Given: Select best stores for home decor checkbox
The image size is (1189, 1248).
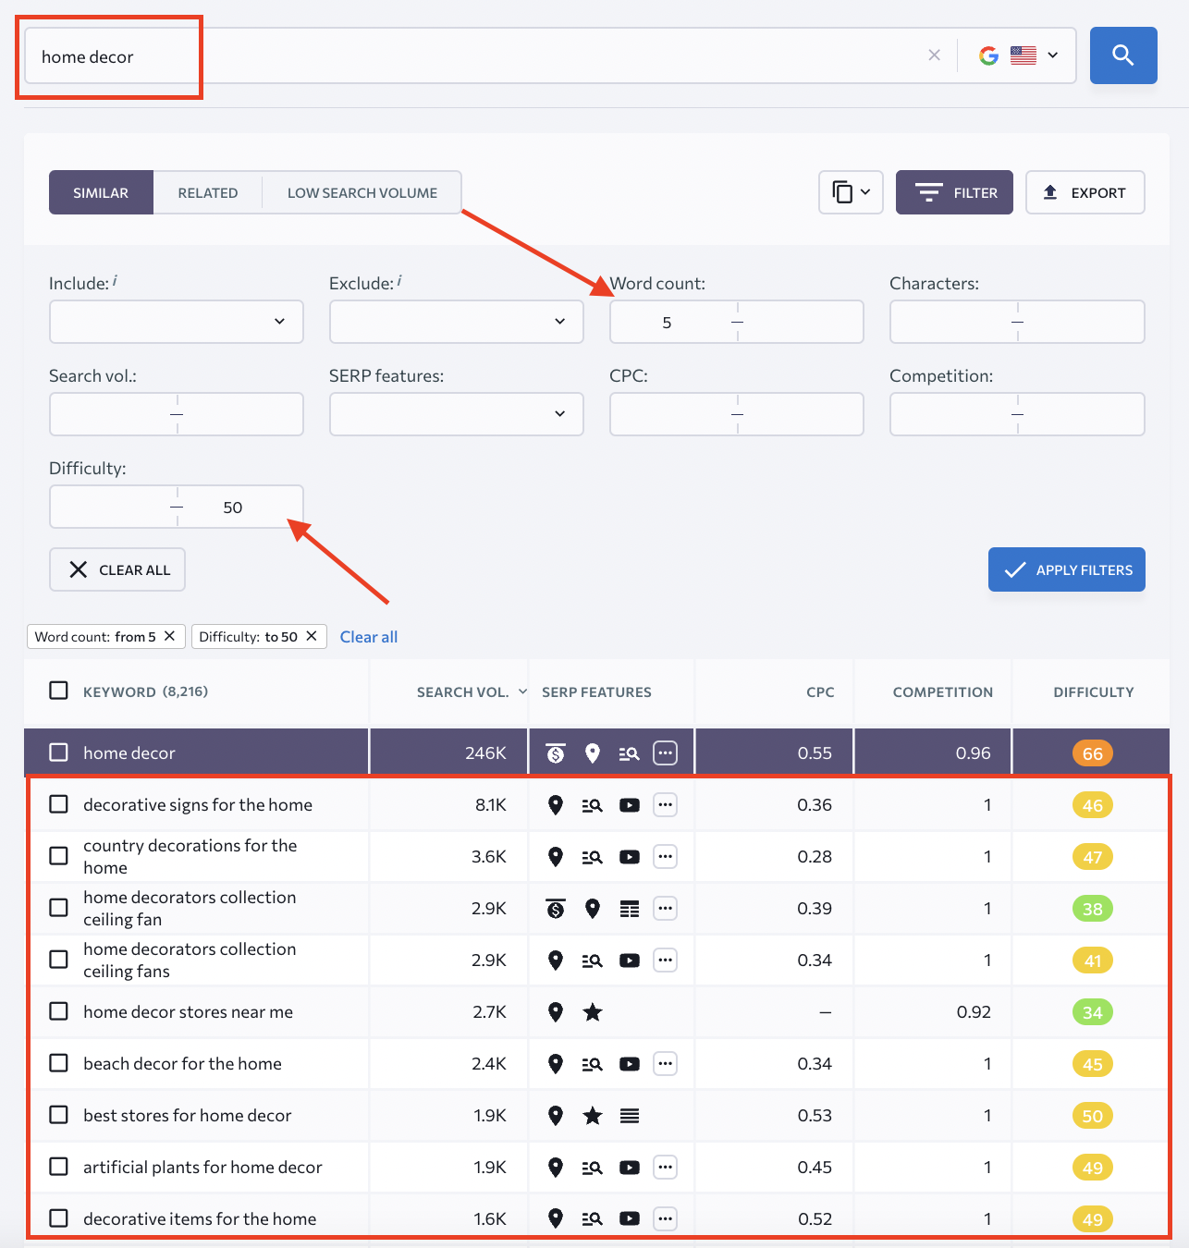Looking at the screenshot, I should (58, 1115).
